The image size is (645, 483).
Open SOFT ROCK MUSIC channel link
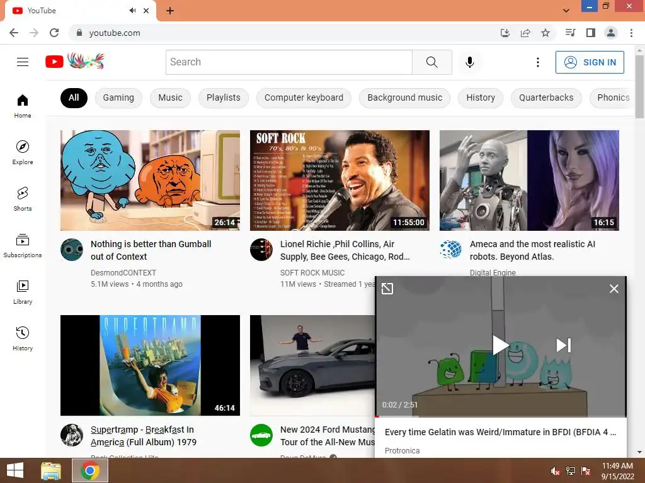312,273
